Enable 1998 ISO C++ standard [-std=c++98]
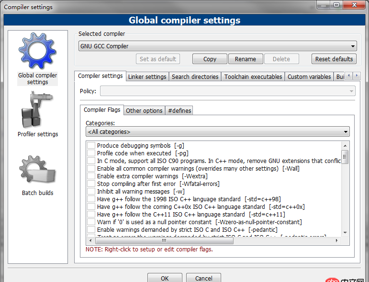Screen dimensions: 369x282 click(x=91, y=199)
